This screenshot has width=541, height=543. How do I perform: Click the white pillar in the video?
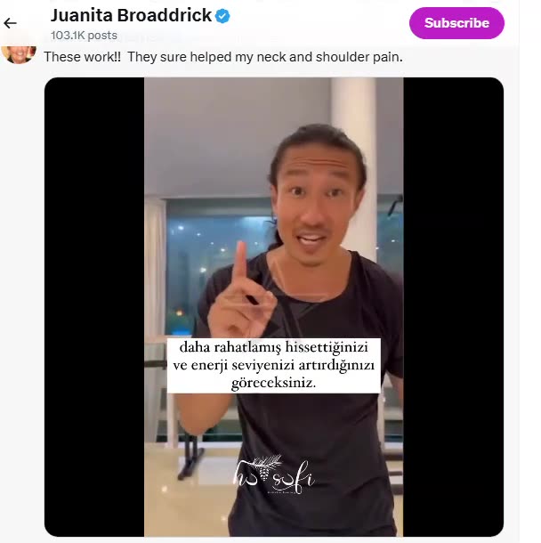click(x=353, y=139)
